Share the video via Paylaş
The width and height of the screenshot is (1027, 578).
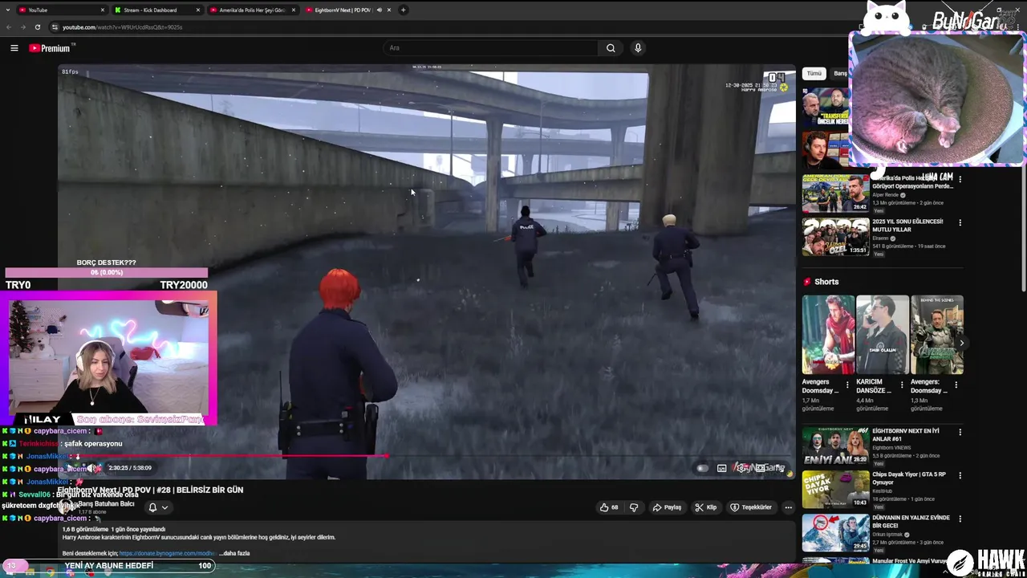(667, 507)
